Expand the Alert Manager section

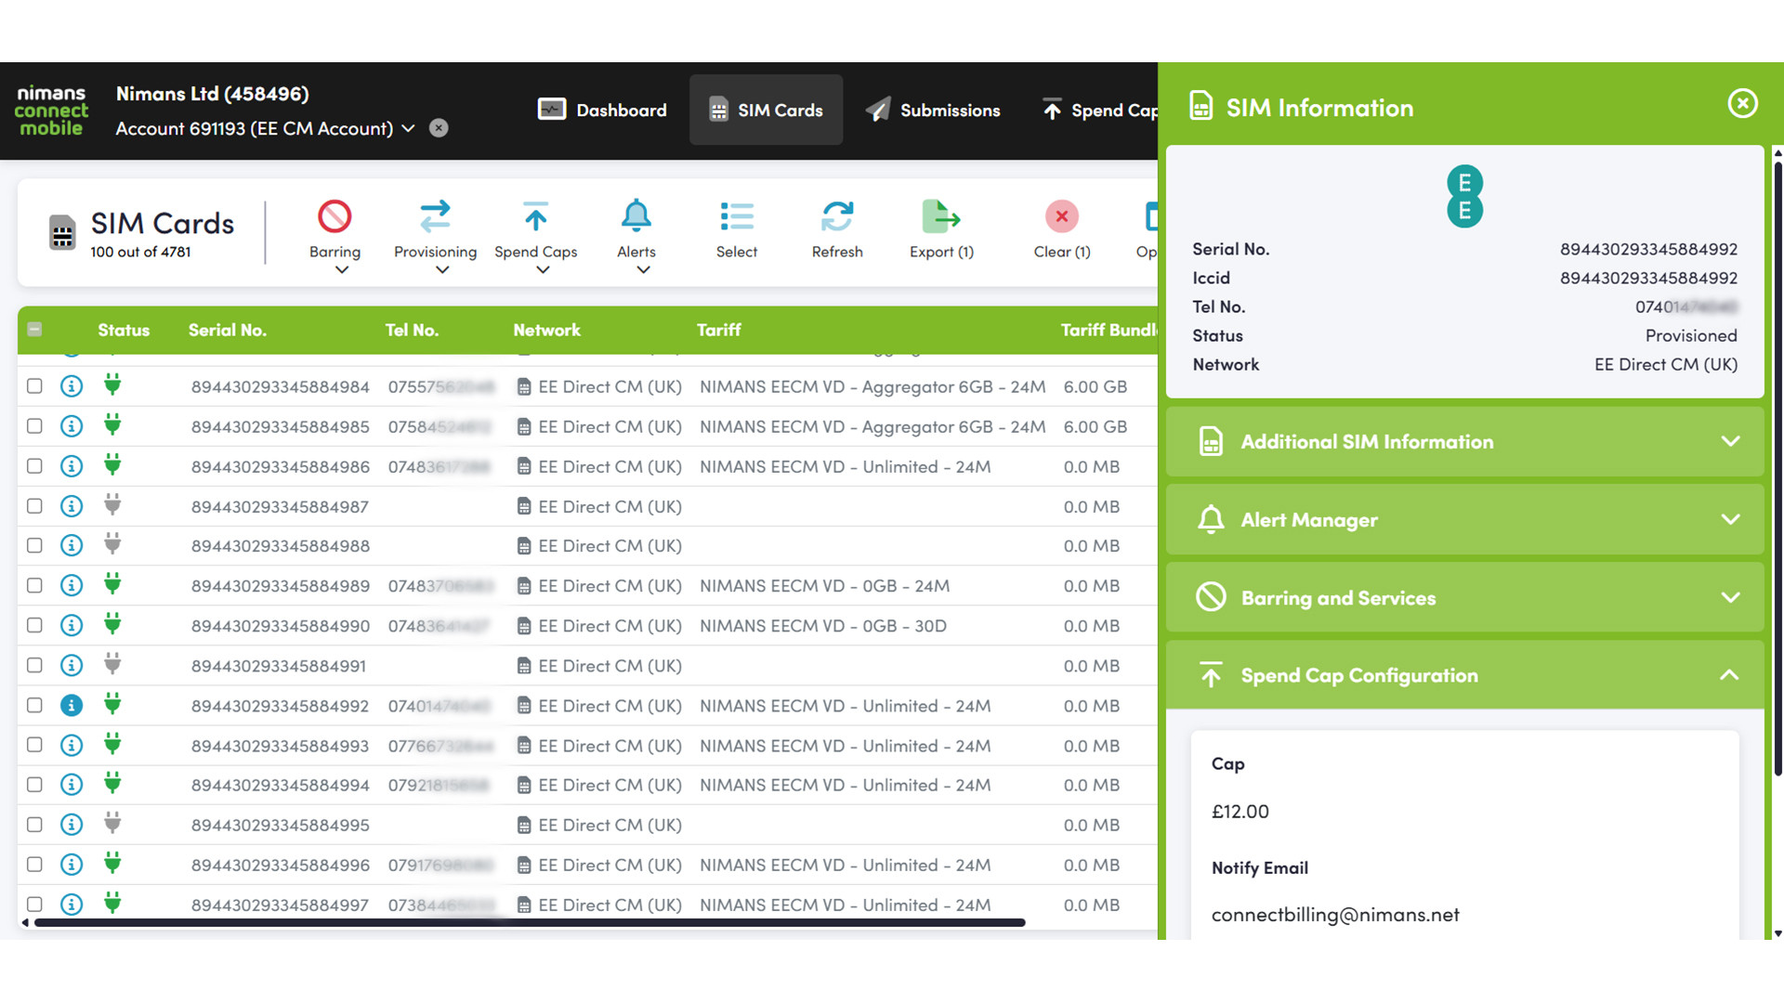1465,520
